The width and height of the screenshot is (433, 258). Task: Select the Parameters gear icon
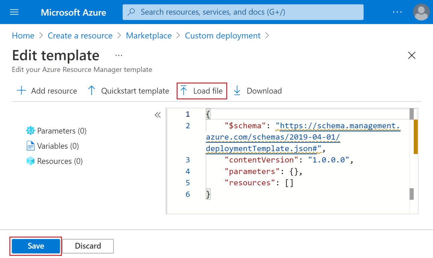coord(30,131)
